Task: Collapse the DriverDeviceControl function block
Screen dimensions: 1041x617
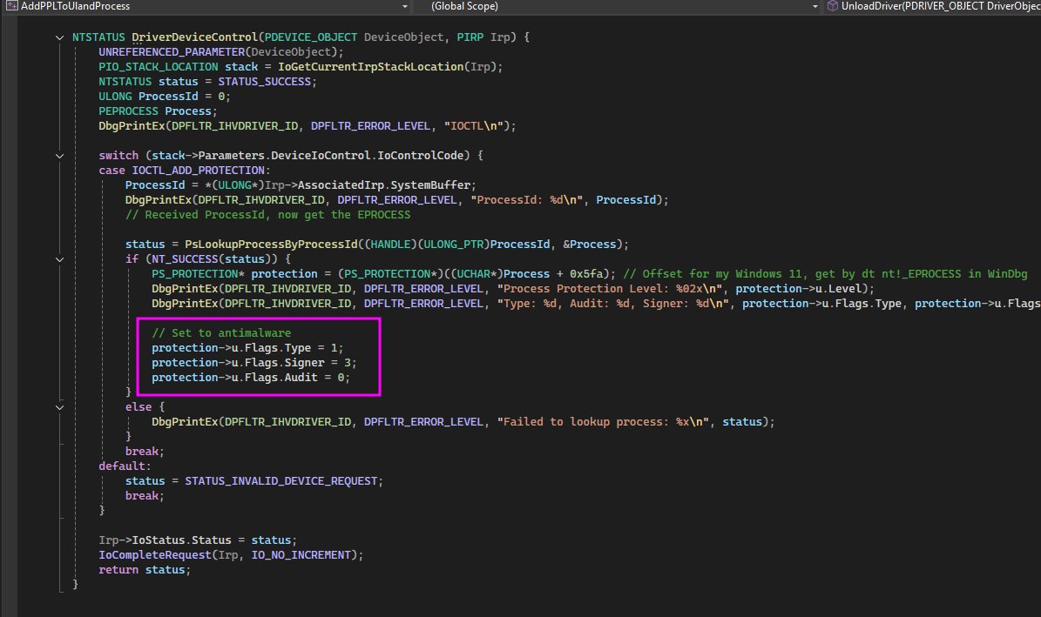Action: pos(60,37)
